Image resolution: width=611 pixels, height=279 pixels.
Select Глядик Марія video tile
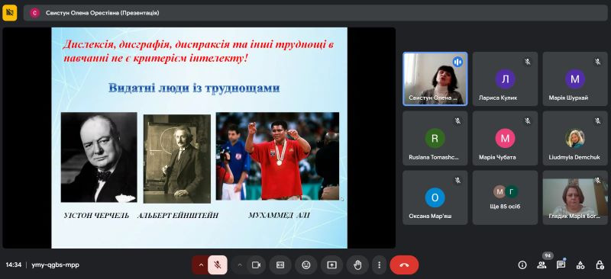pyautogui.click(x=575, y=197)
